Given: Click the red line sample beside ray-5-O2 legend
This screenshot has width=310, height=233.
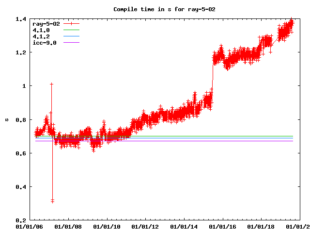Looking at the screenshot, I should 72,23.
